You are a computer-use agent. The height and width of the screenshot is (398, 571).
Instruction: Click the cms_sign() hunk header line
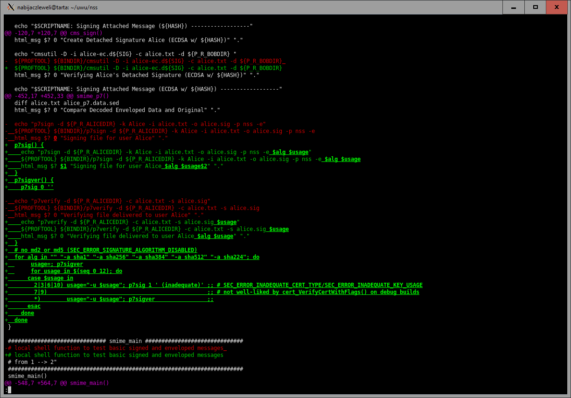click(54, 33)
